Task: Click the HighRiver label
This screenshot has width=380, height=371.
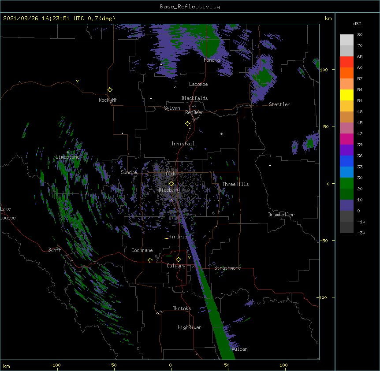Action: 190,327
